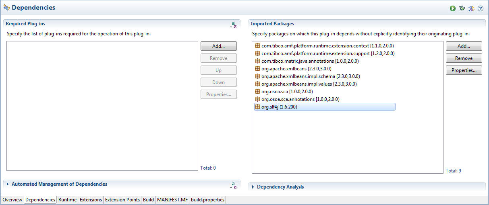Click Remove in Required Plug-ins
The image size is (489, 205).
tap(219, 58)
